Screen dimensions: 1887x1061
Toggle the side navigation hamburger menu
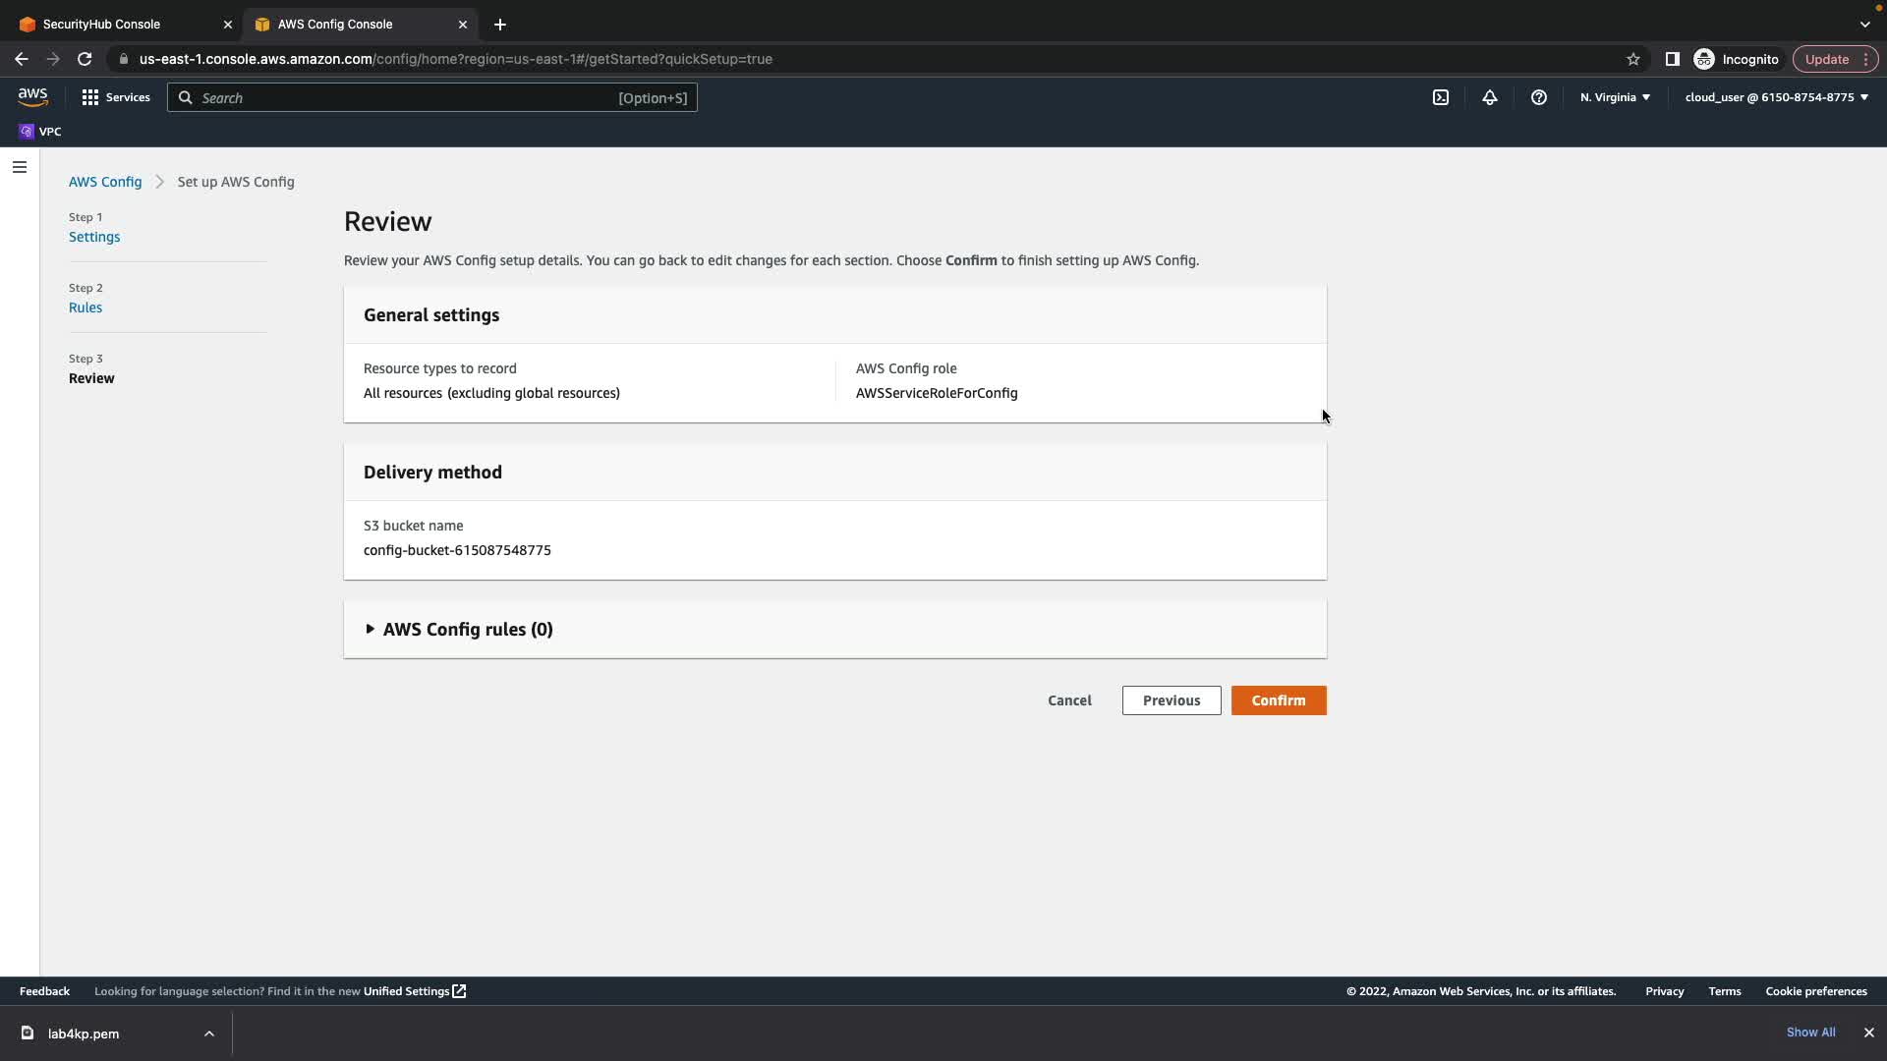pos(19,167)
